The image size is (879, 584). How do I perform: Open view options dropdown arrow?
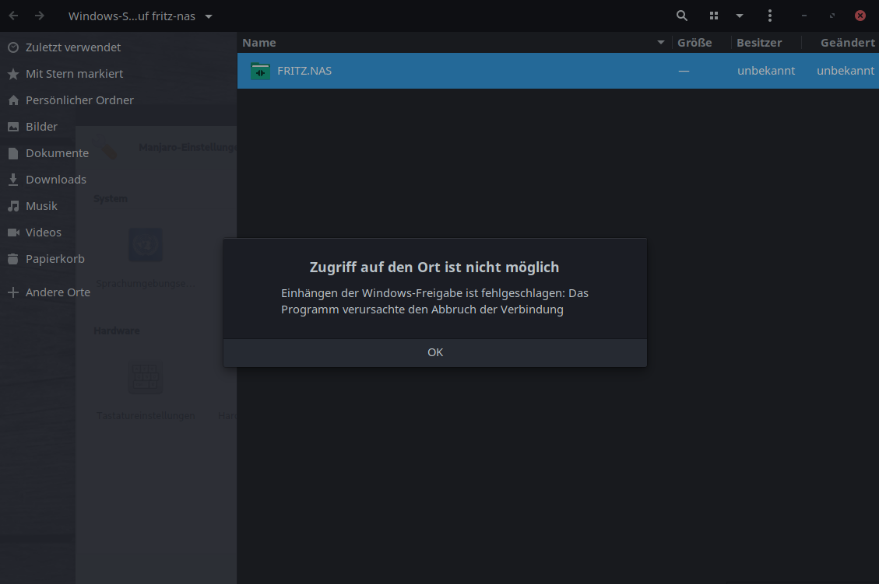point(740,16)
